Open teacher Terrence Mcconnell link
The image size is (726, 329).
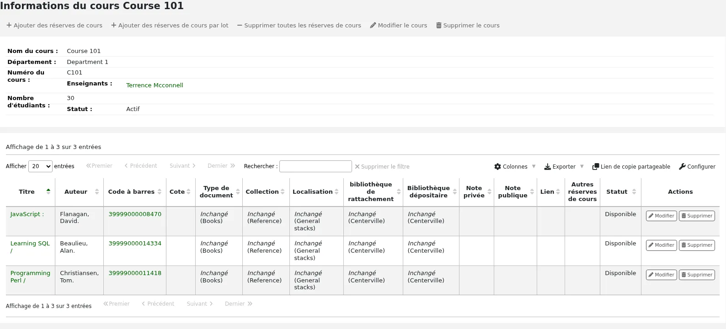click(x=155, y=85)
